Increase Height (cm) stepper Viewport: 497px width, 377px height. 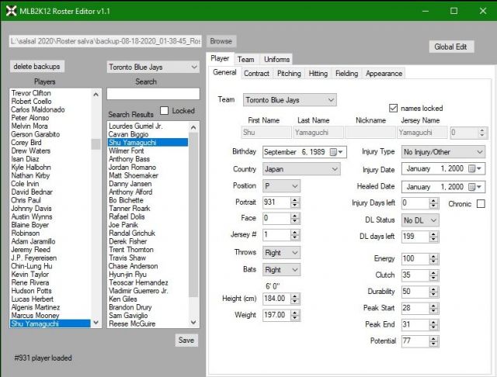(295, 296)
